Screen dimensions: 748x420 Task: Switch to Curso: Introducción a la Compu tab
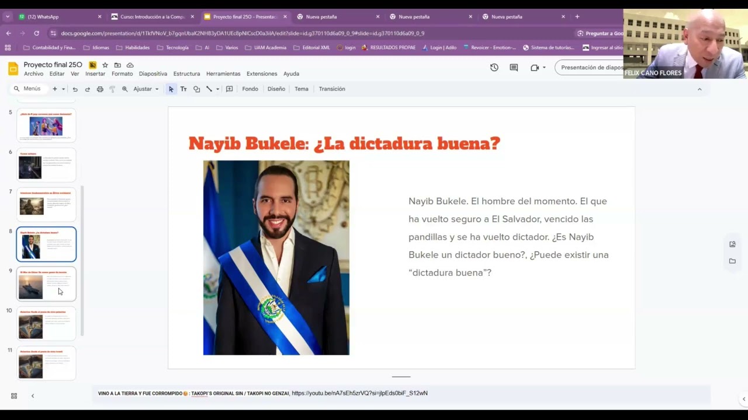point(153,17)
